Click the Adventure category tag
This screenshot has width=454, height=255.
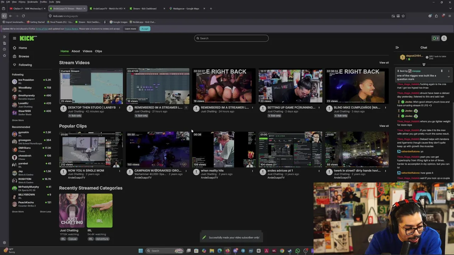coord(102,239)
